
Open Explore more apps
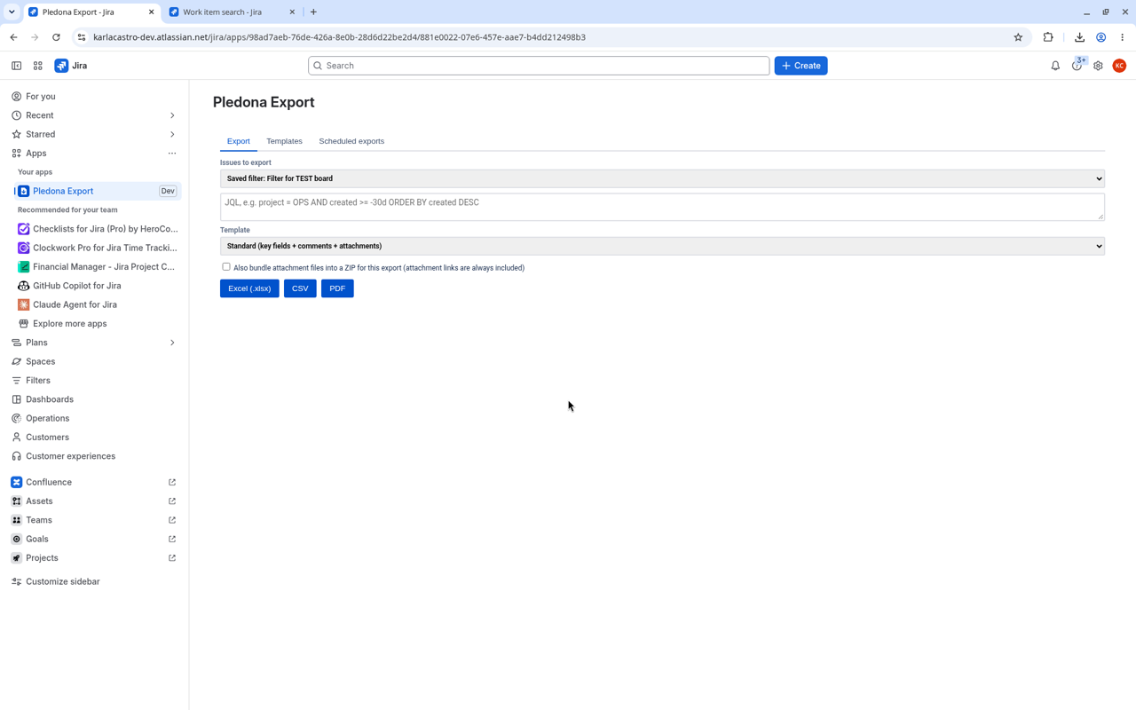click(98, 323)
